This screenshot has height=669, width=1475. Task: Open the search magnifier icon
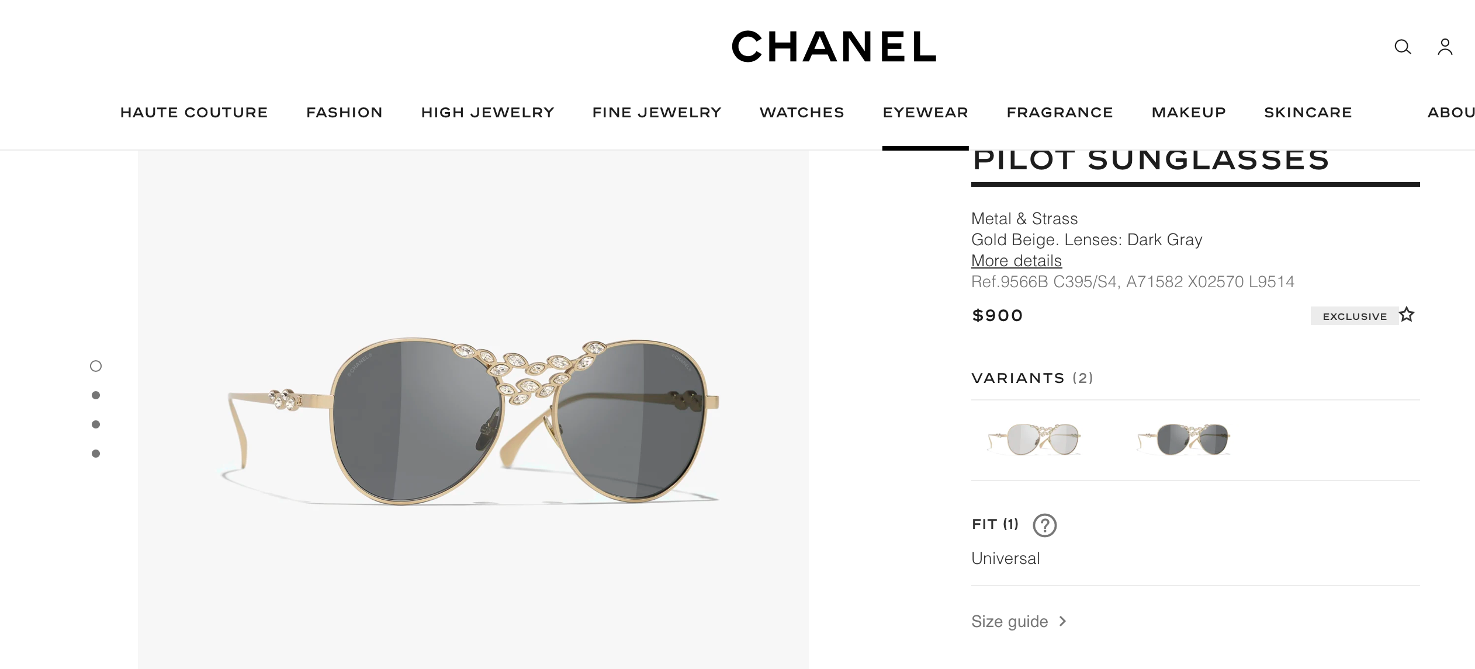click(x=1403, y=47)
